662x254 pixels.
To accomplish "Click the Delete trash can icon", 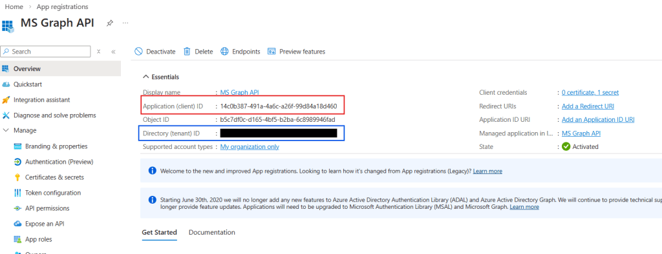I will tap(187, 52).
